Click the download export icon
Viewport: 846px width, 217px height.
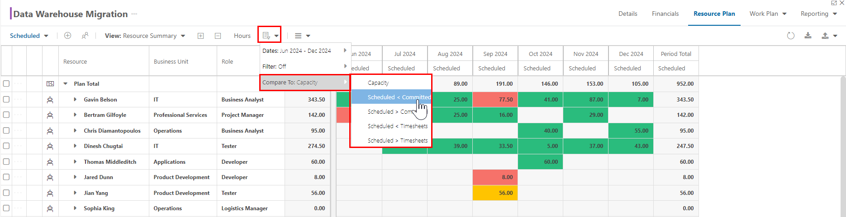point(808,36)
